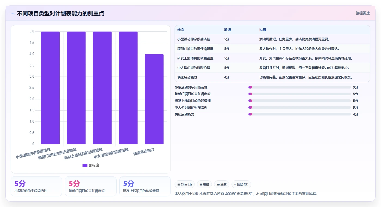This screenshot has height=207, width=381.
Task: Click the lightning icon beside the title
Action: point(13,14)
